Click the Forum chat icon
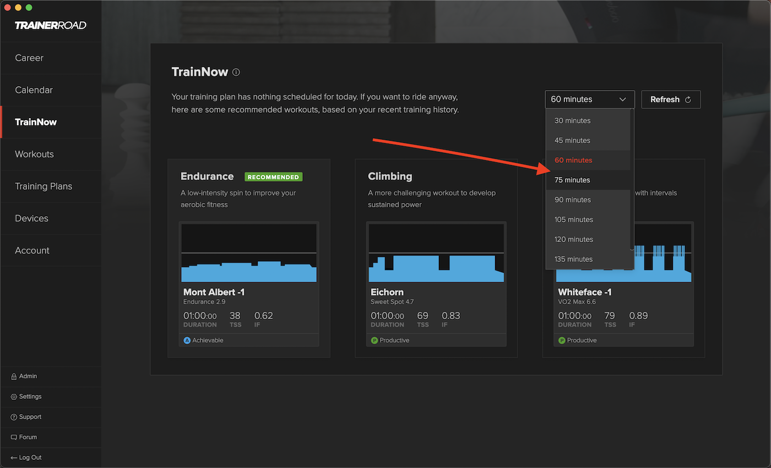The width and height of the screenshot is (771, 468). (x=14, y=437)
